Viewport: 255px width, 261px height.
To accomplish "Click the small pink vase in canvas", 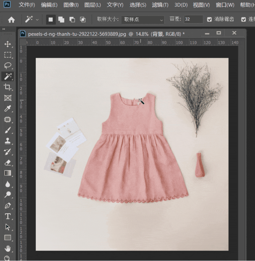I will click(200, 165).
